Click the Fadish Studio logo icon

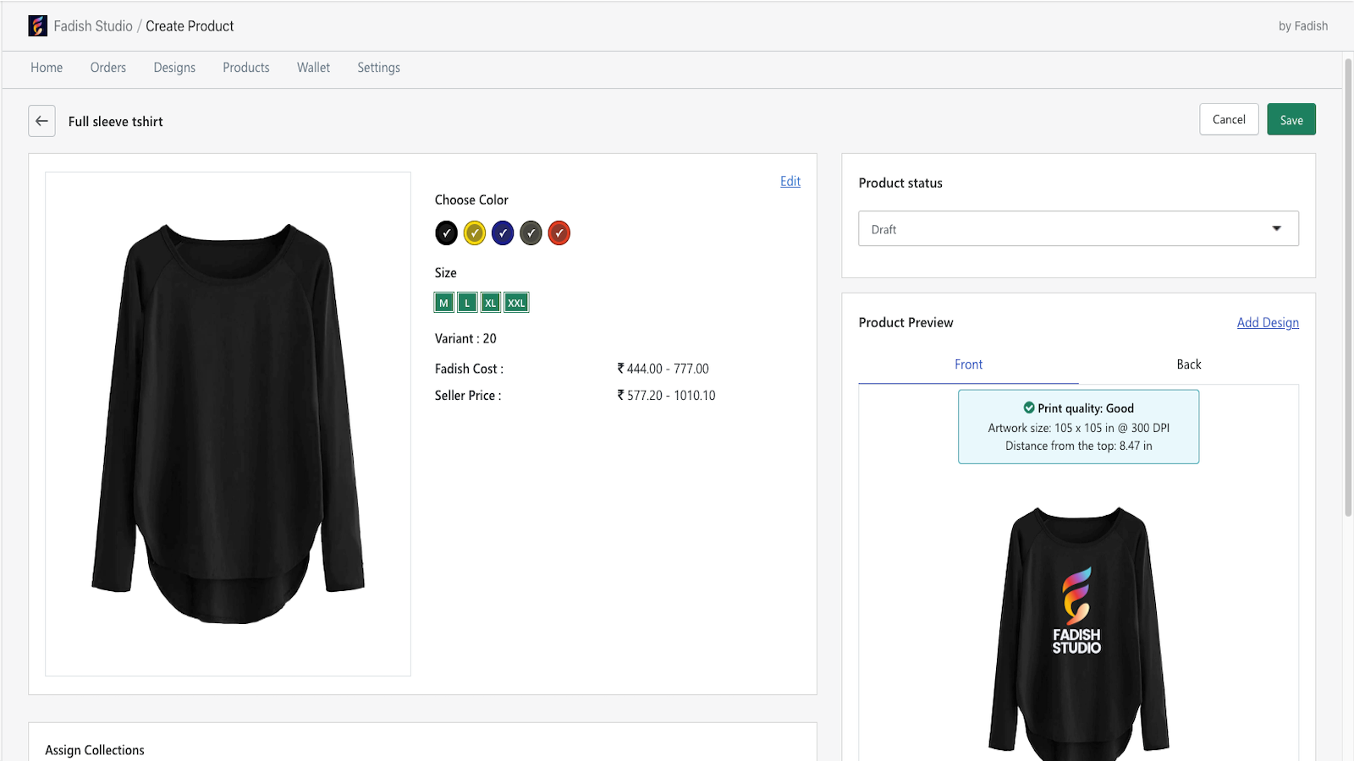pos(38,26)
